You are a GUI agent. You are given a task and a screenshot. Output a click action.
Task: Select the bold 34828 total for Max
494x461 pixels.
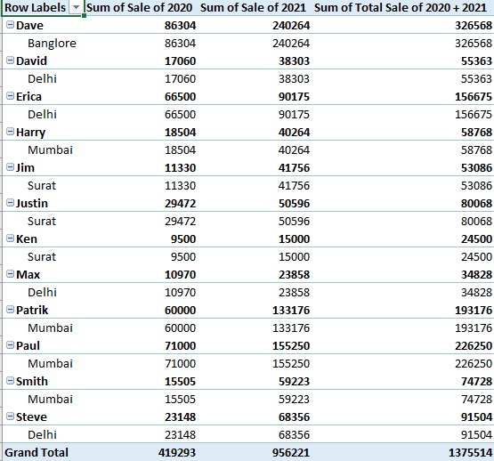(476, 275)
